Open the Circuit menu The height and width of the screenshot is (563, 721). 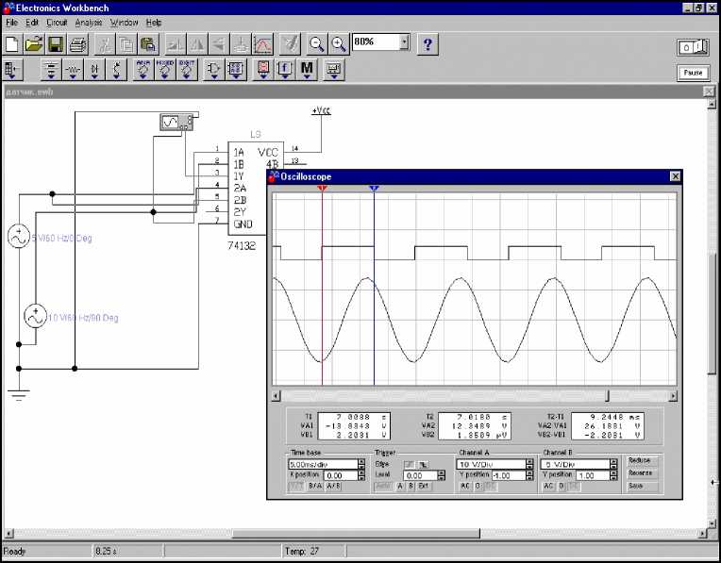[57, 22]
